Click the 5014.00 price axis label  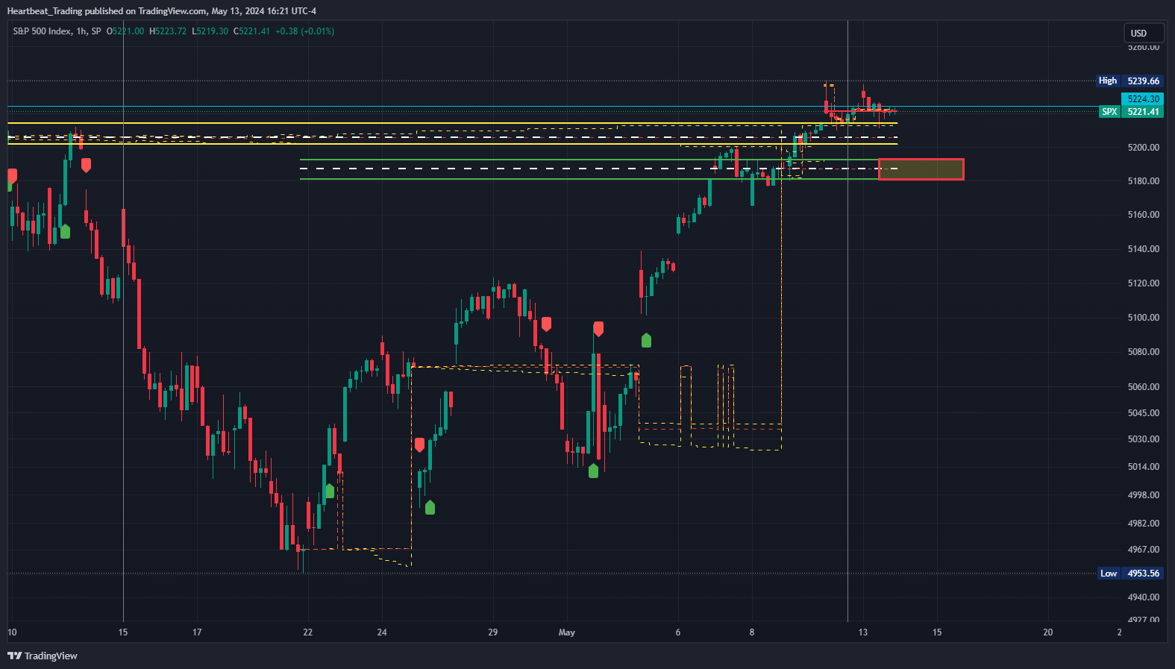tap(1144, 467)
